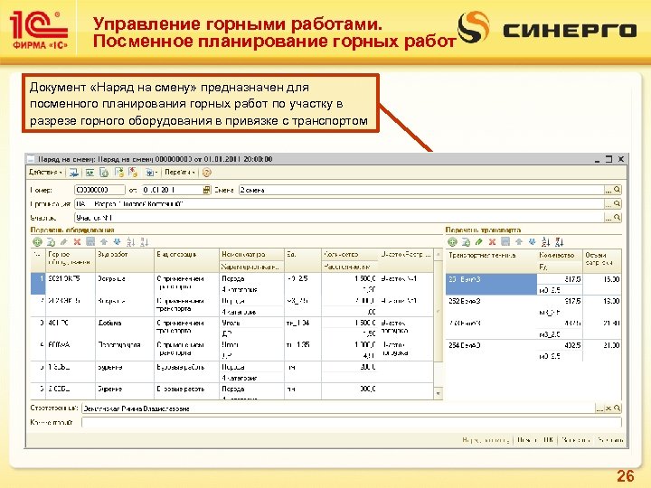
Task: Click the 'Количество' transport column header
Action: coord(560,255)
